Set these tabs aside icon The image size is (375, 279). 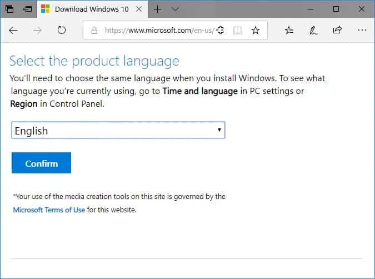click(27, 9)
